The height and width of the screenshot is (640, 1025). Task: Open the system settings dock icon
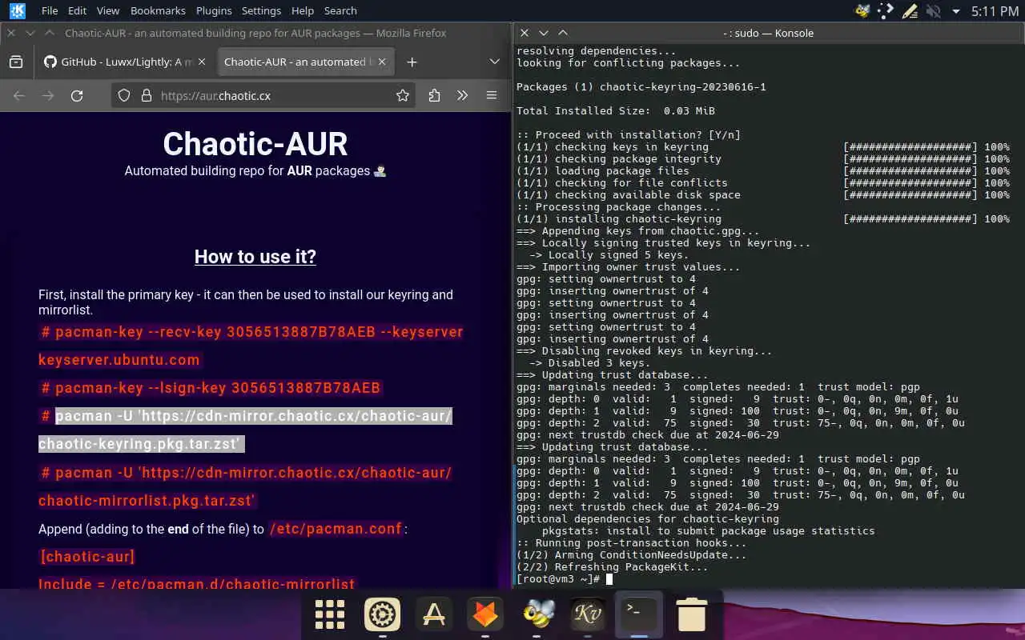[x=382, y=614]
